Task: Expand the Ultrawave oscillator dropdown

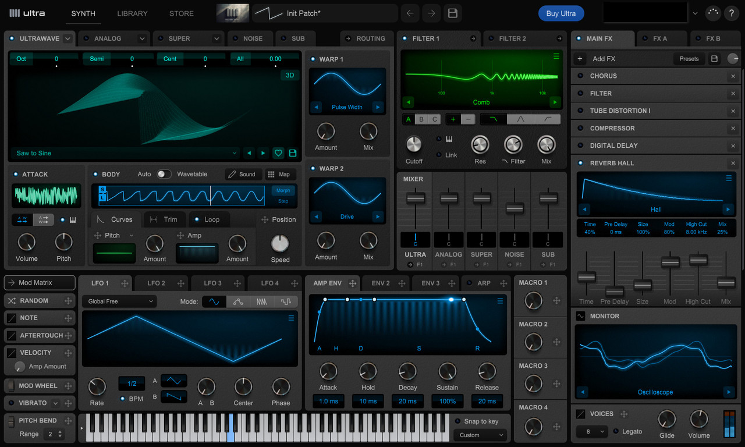Action: click(68, 38)
